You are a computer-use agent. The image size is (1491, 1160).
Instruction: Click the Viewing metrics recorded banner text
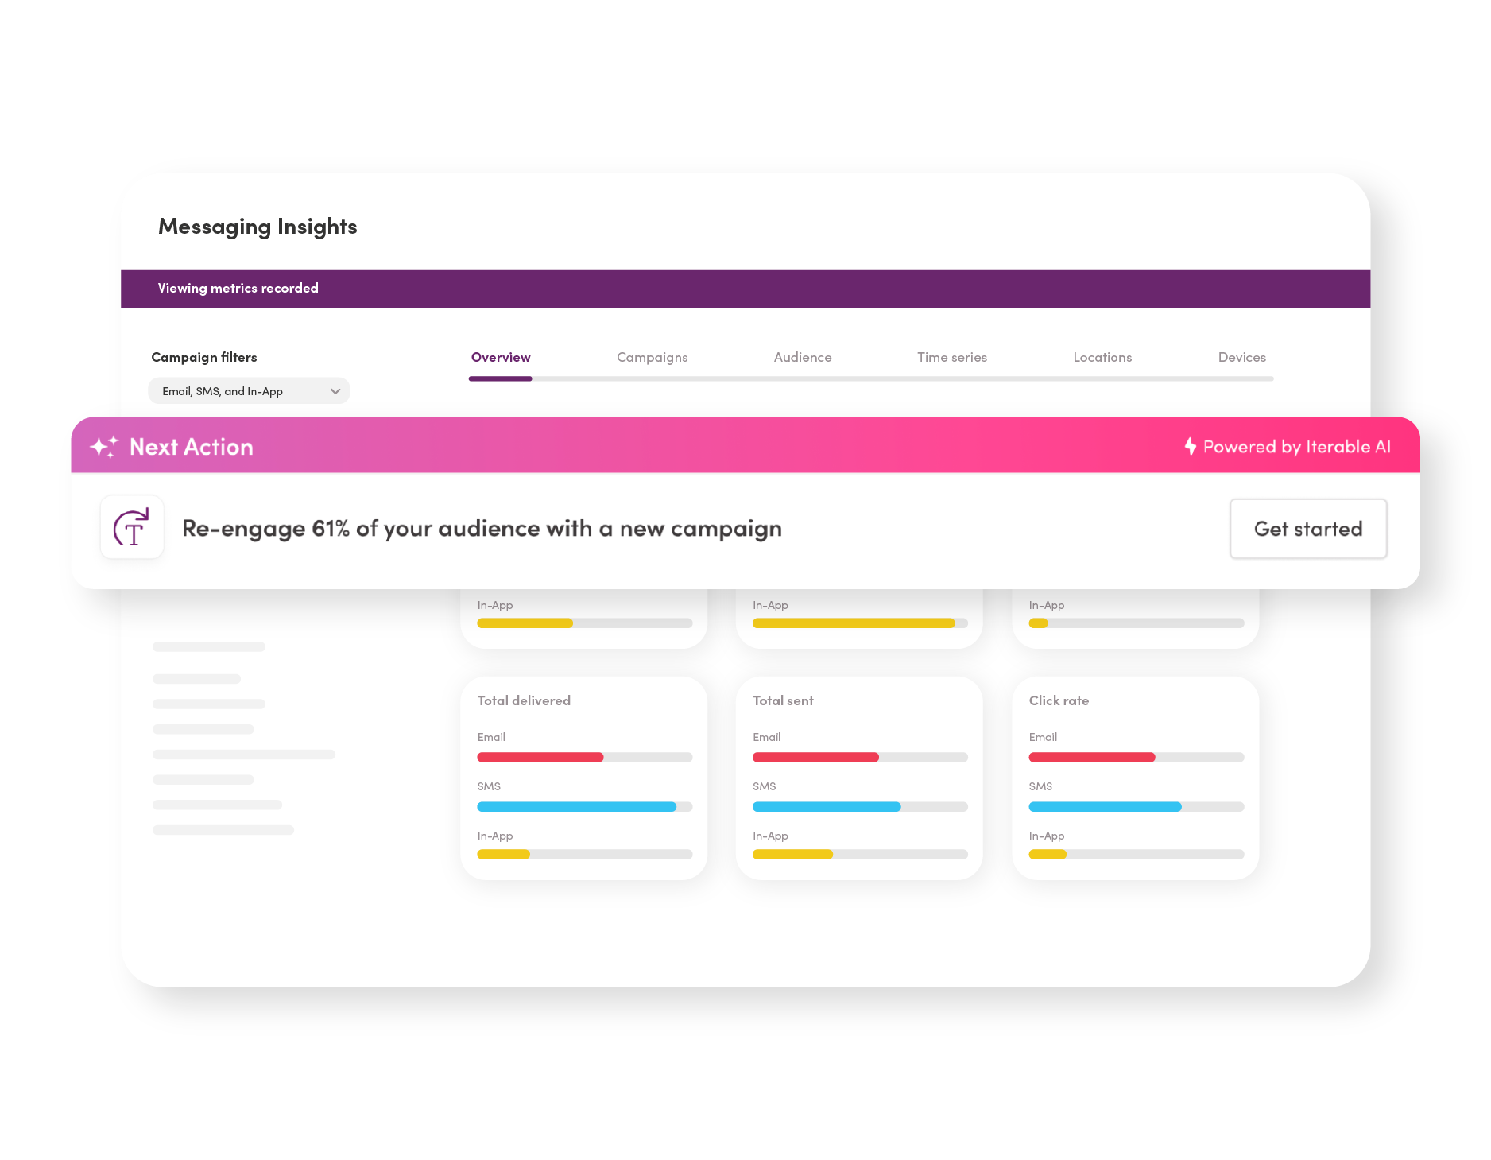pos(238,288)
